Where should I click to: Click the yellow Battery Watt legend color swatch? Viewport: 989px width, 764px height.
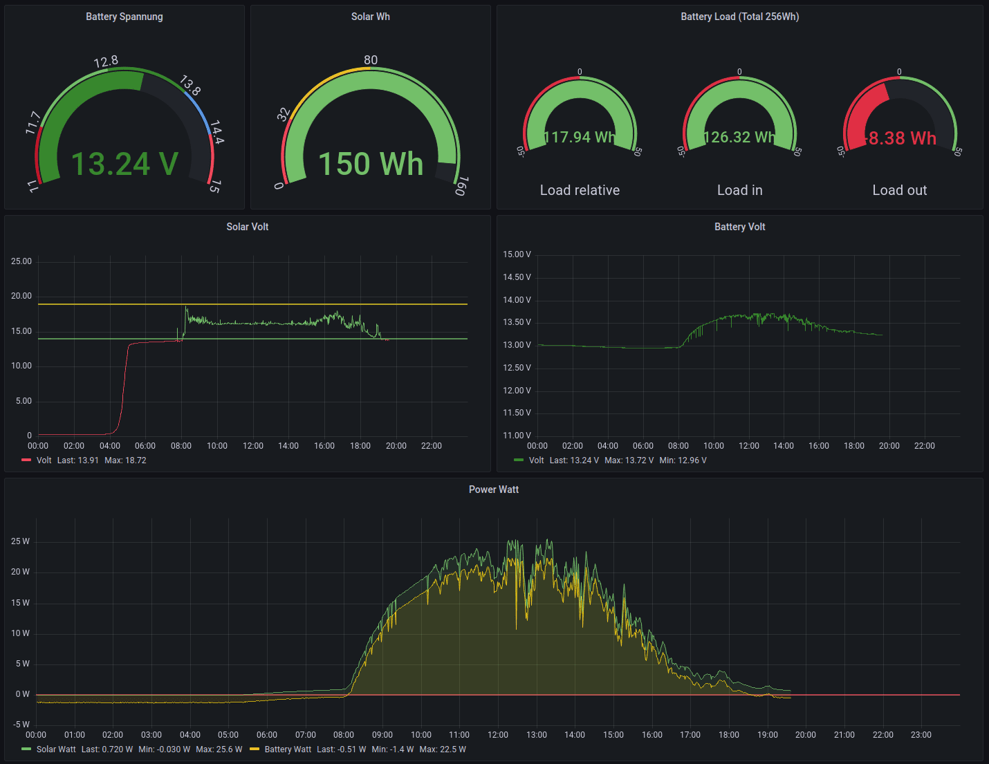pos(255,749)
